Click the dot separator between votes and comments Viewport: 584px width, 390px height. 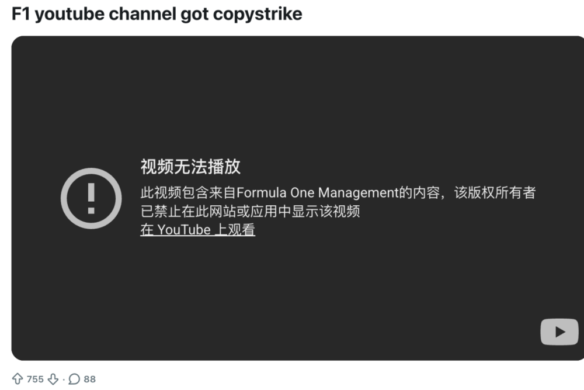(x=64, y=379)
